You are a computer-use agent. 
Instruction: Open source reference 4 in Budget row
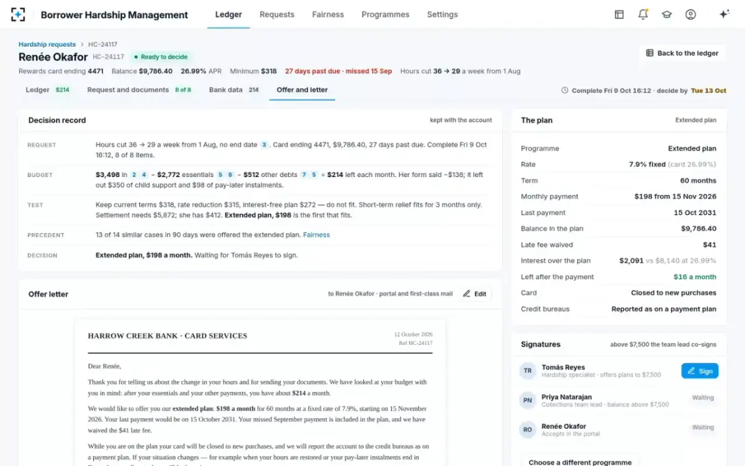click(145, 175)
